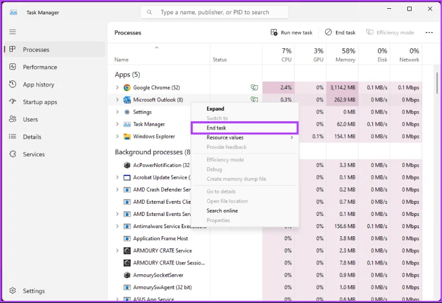Click the Task Manager process icon
The image size is (442, 303).
[x=127, y=125]
